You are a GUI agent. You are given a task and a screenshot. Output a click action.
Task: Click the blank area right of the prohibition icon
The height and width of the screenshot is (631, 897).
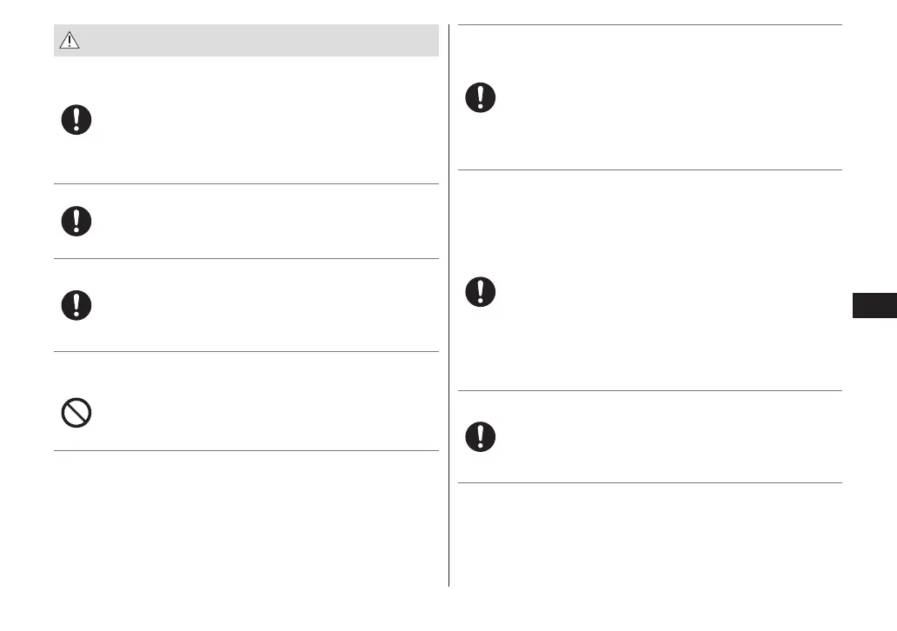point(261,413)
